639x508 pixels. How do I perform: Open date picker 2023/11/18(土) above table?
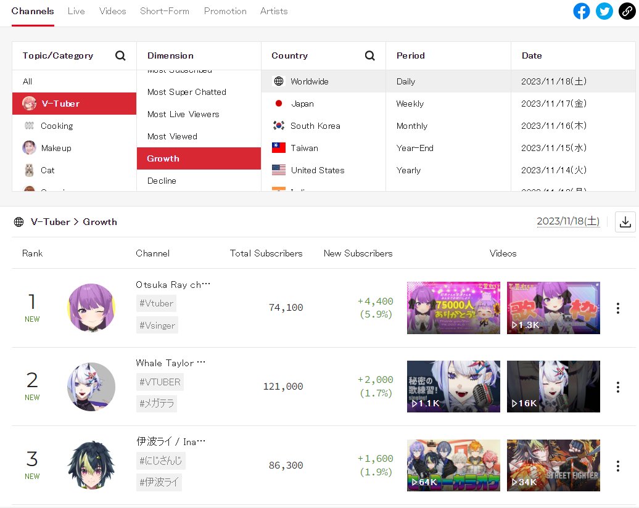568,221
